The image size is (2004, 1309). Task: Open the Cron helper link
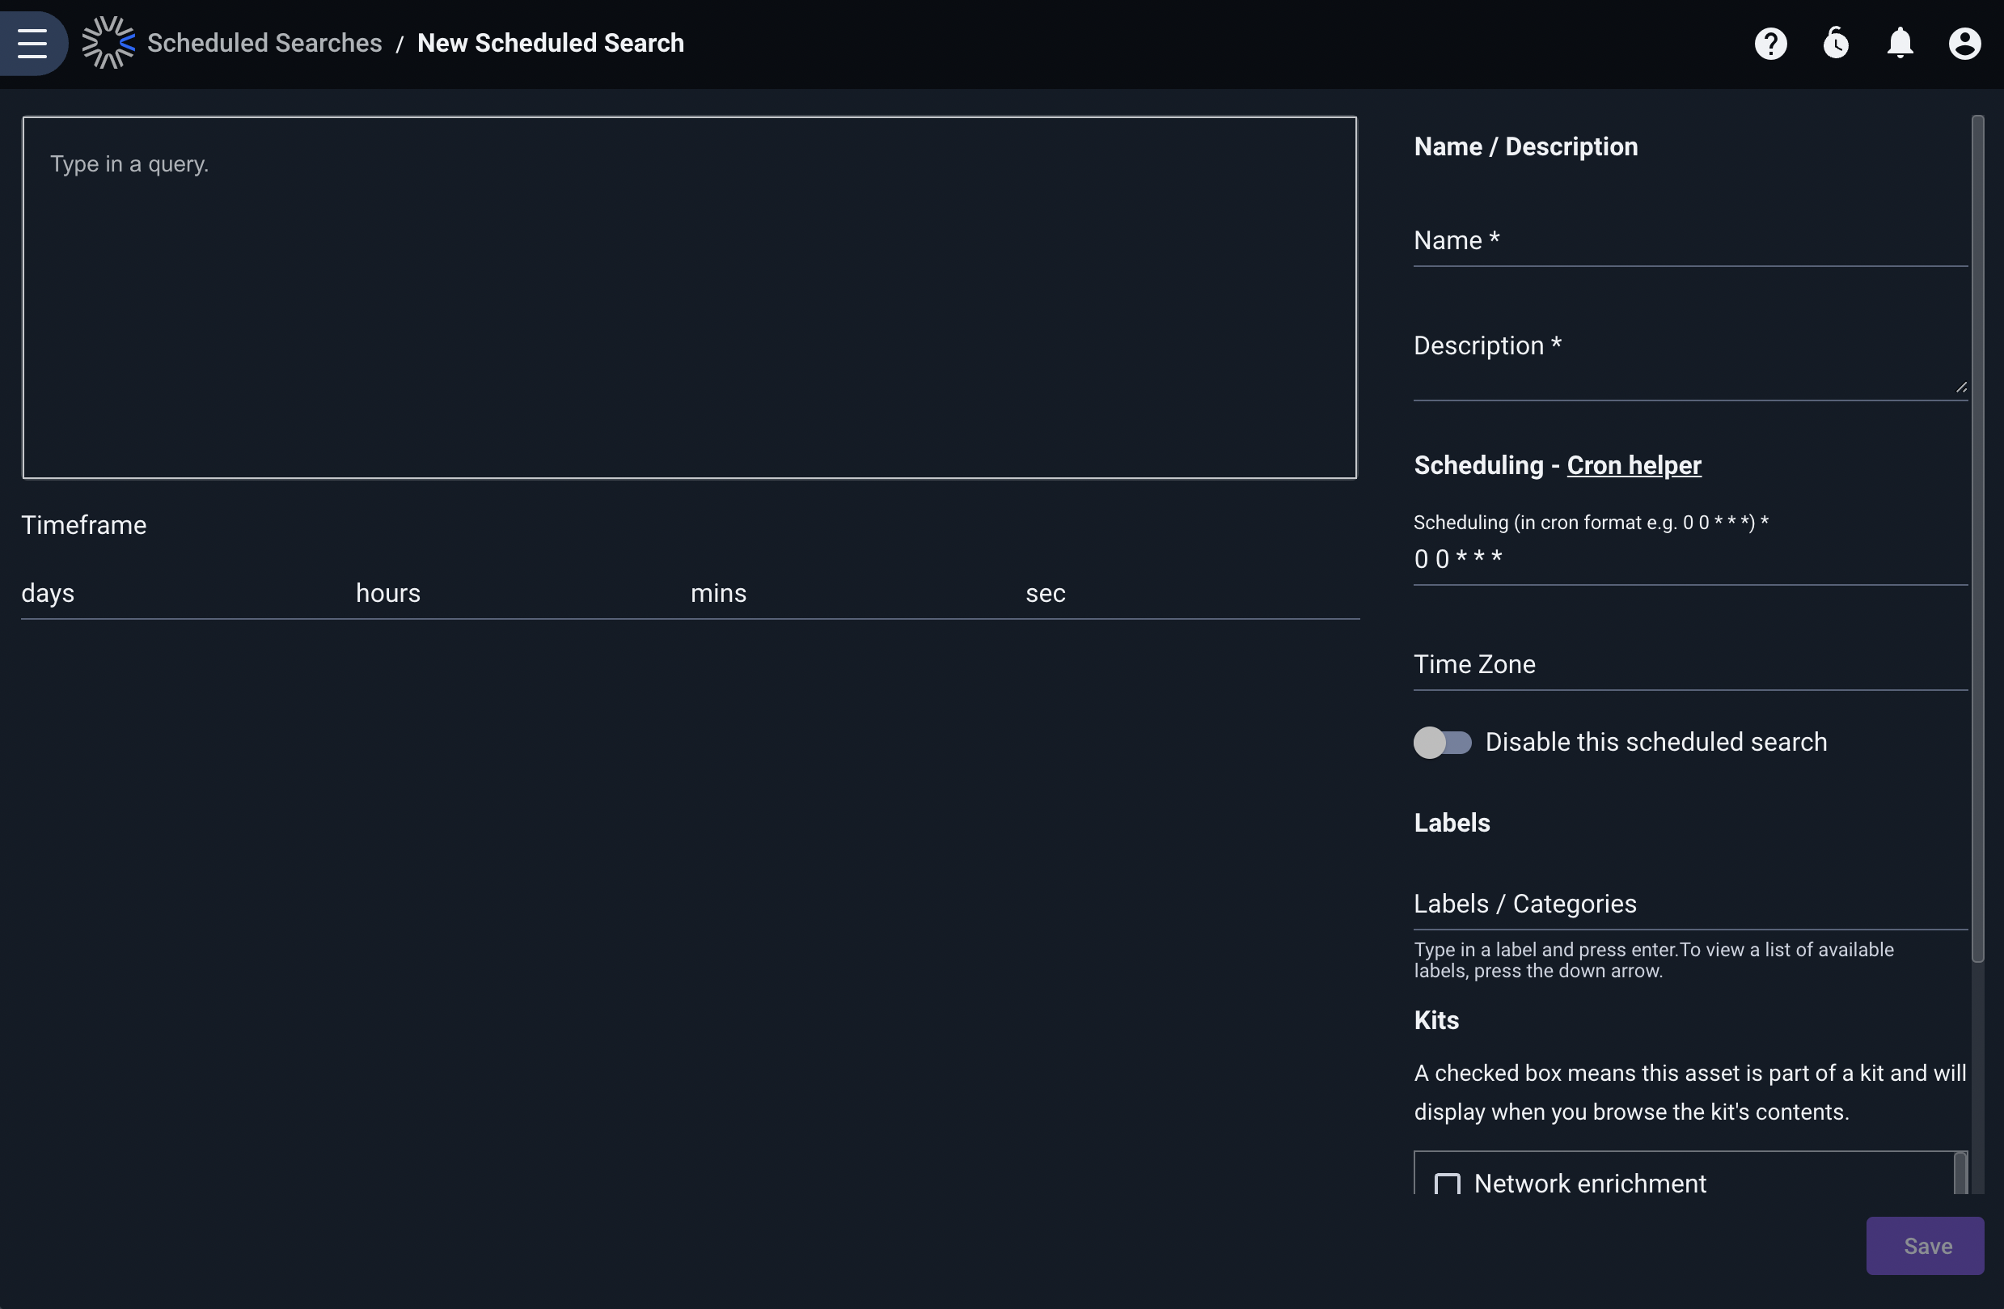[x=1634, y=465]
